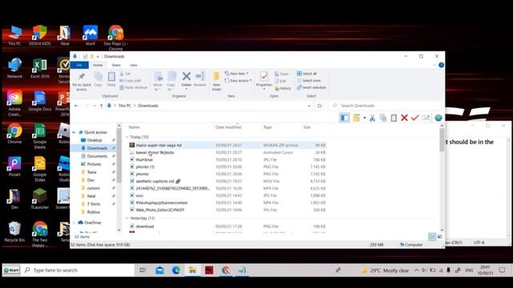The height and width of the screenshot is (288, 513).
Task: Switch to large icons view in status bar
Action: (440, 237)
